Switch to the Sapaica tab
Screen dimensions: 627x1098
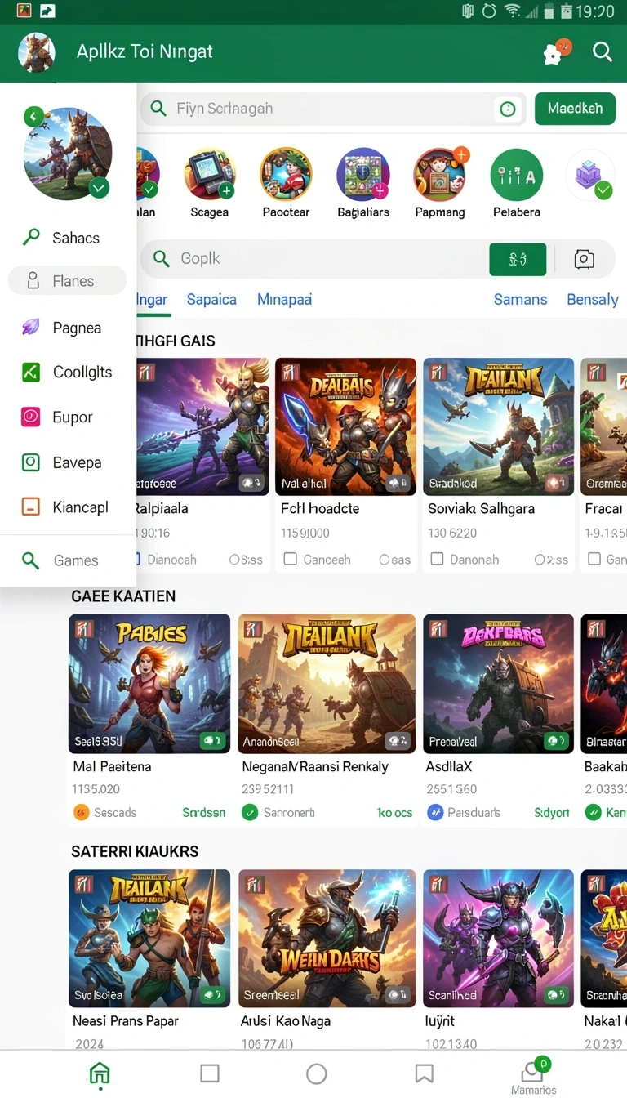coord(211,299)
